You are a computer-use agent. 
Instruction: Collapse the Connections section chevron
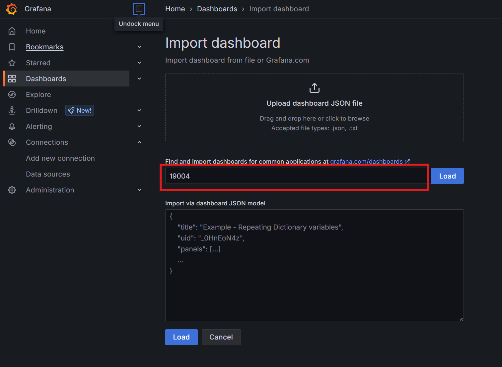click(x=139, y=142)
